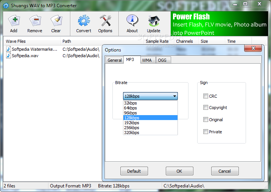Sort by the Wave Files column header
Image resolution: width=271 pixels, height=192 pixels.
32,41
